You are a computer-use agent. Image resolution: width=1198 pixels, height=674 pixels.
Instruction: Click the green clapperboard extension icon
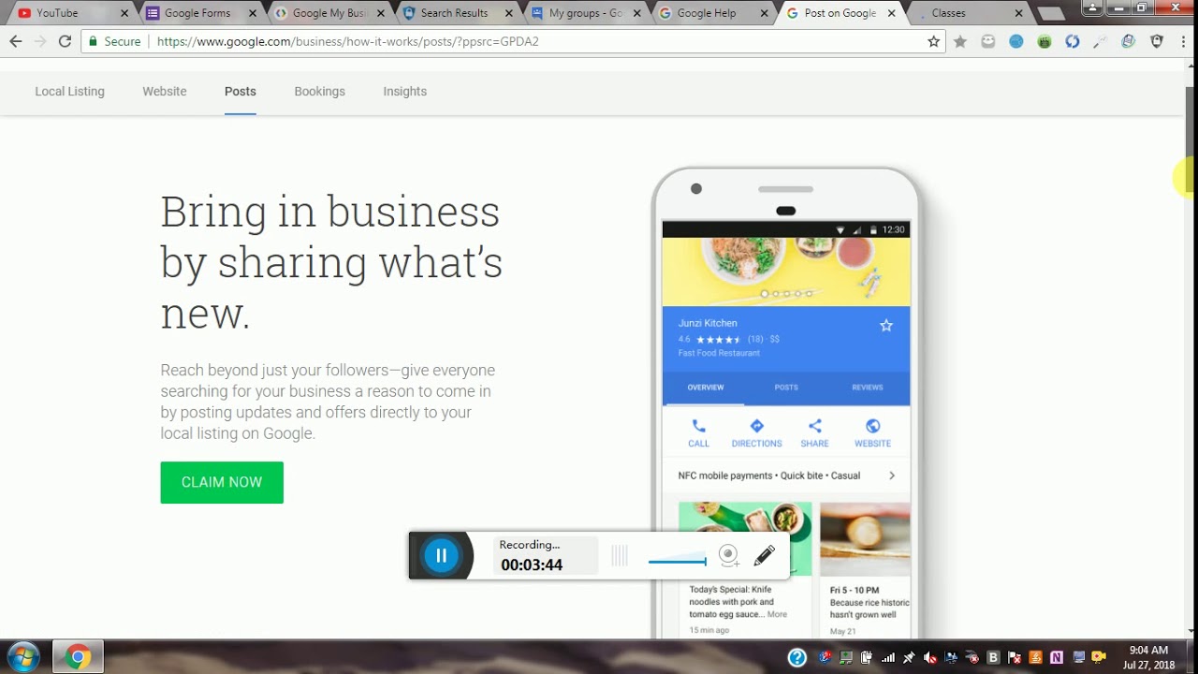[x=1045, y=41]
